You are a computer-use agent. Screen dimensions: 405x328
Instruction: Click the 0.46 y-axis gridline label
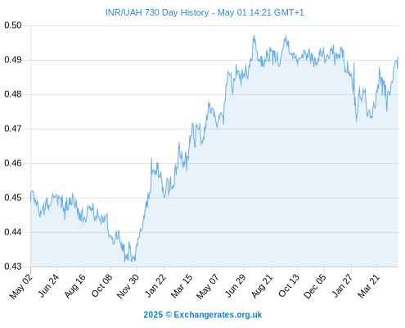(x=13, y=163)
